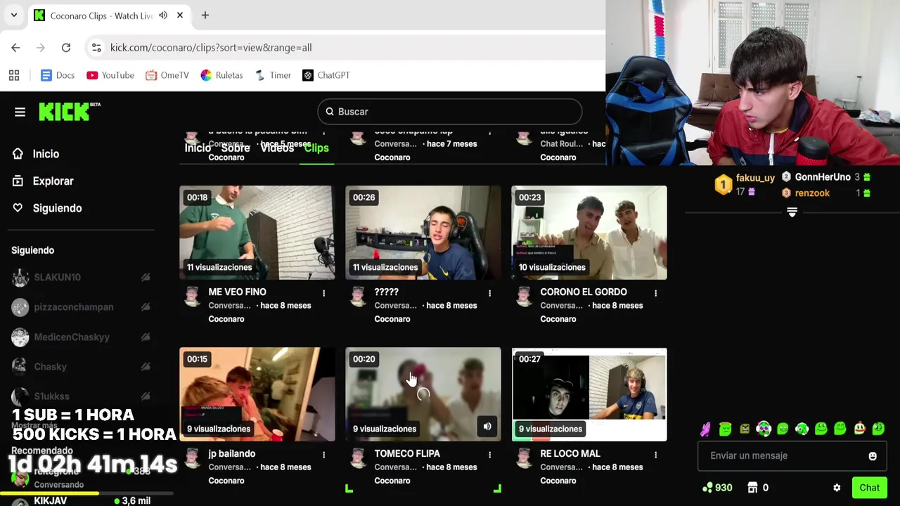This screenshot has height=506, width=900.
Task: Open GonnHerUno profile in leaderboard
Action: pyautogui.click(x=823, y=177)
